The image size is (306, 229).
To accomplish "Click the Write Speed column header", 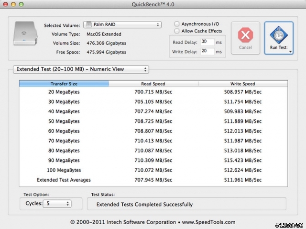I will point(243,84).
